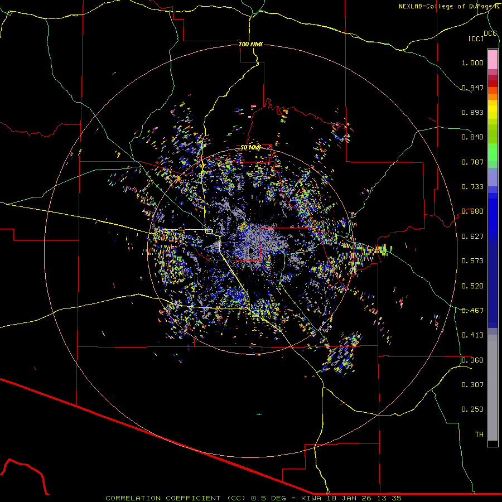Click the TH threshold label on legend
Screen dimensions: 502x502
point(479,435)
